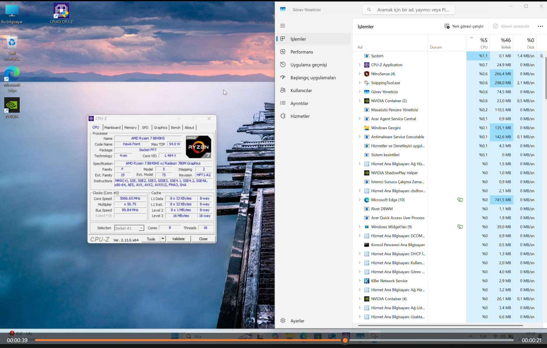Screen dimensions: 547x348
Task: Click efficiency mode leaf for Microsoft Edge
Action: pyautogui.click(x=460, y=200)
